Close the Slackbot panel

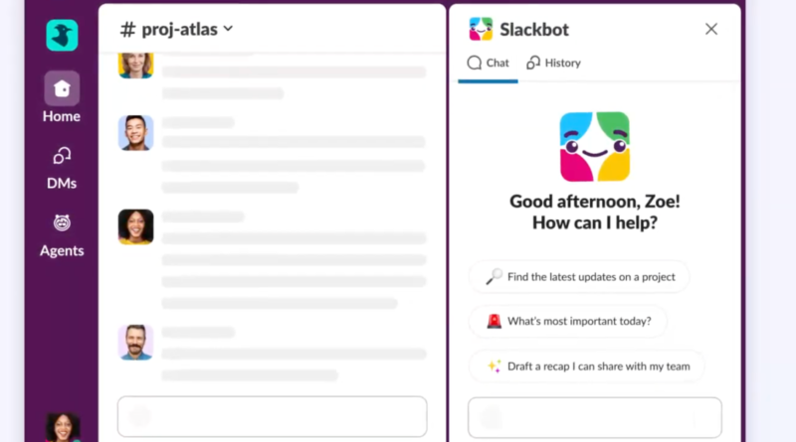[711, 29]
